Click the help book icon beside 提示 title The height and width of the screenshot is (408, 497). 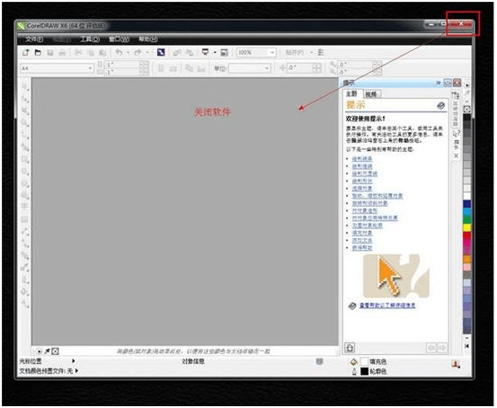(x=440, y=105)
